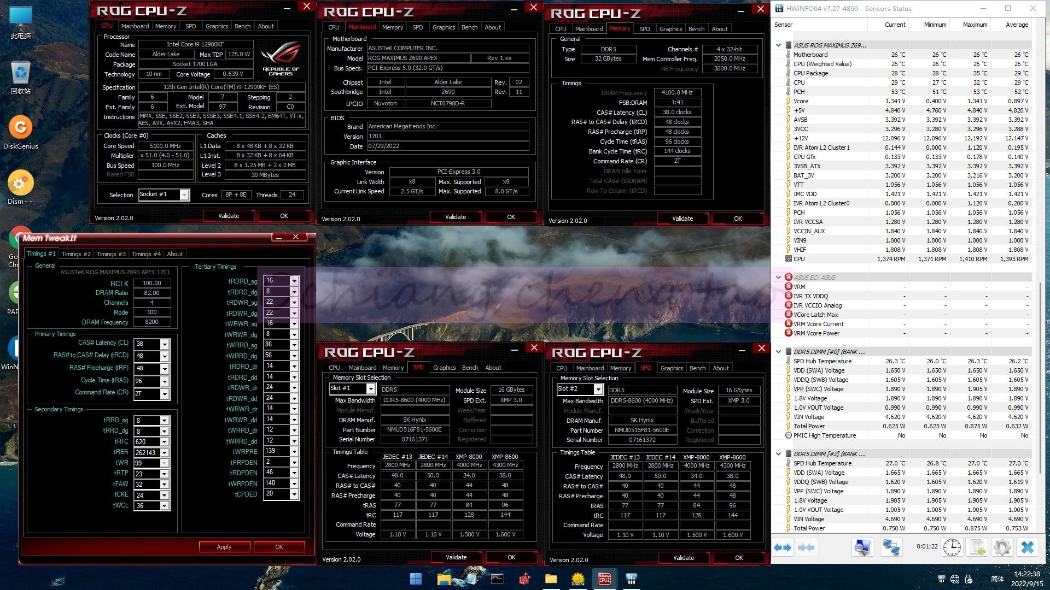
Task: Collapse DDR5 DIMM [#2] sensor group
Action: pos(778,453)
